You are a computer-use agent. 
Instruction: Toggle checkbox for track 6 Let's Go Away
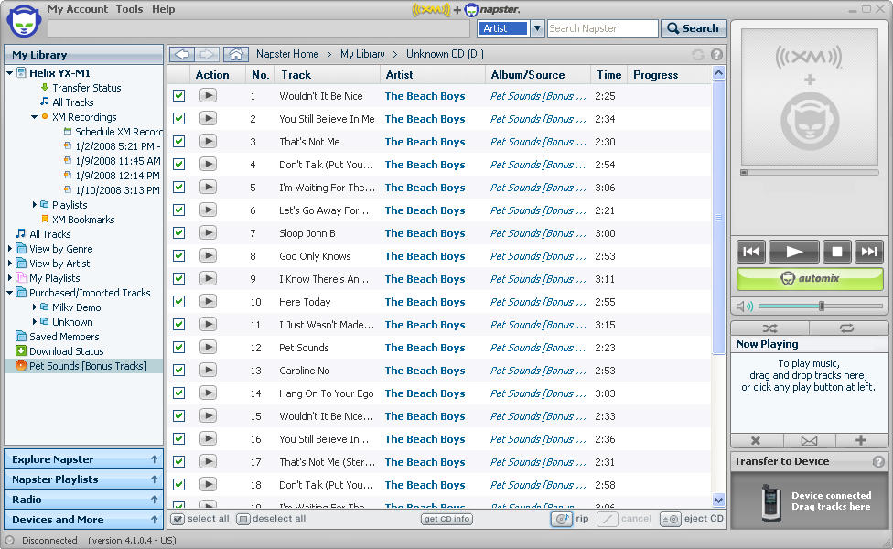tap(178, 210)
